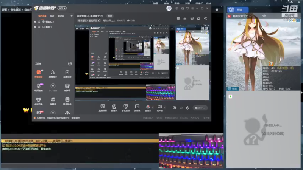Click the share icon in room header
This screenshot has width=303, height=170.
click(205, 18)
